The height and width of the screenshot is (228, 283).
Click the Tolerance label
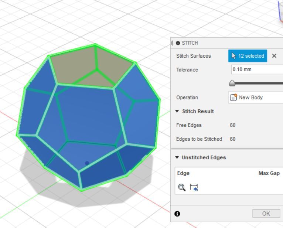(x=187, y=70)
